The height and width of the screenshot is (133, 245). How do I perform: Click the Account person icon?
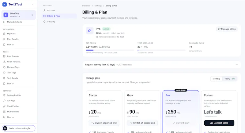pyautogui.click(x=44, y=10)
